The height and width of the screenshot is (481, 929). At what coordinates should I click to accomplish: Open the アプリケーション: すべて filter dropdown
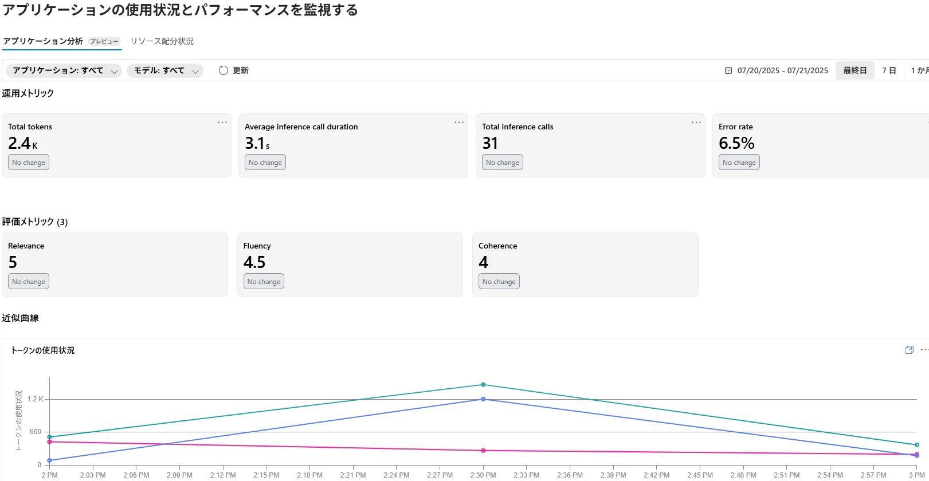(x=64, y=70)
